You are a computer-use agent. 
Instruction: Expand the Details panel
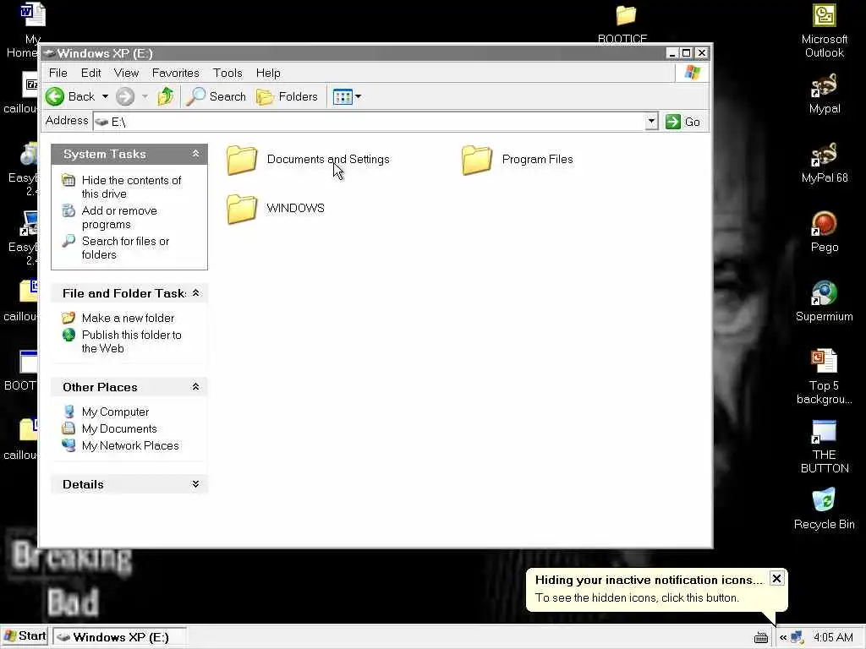tap(195, 484)
